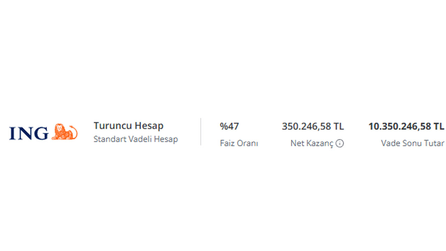Screen dimensions: 446x251
Task: Click the Standart Vadeli Hesap subtitle
Action: pyautogui.click(x=136, y=139)
